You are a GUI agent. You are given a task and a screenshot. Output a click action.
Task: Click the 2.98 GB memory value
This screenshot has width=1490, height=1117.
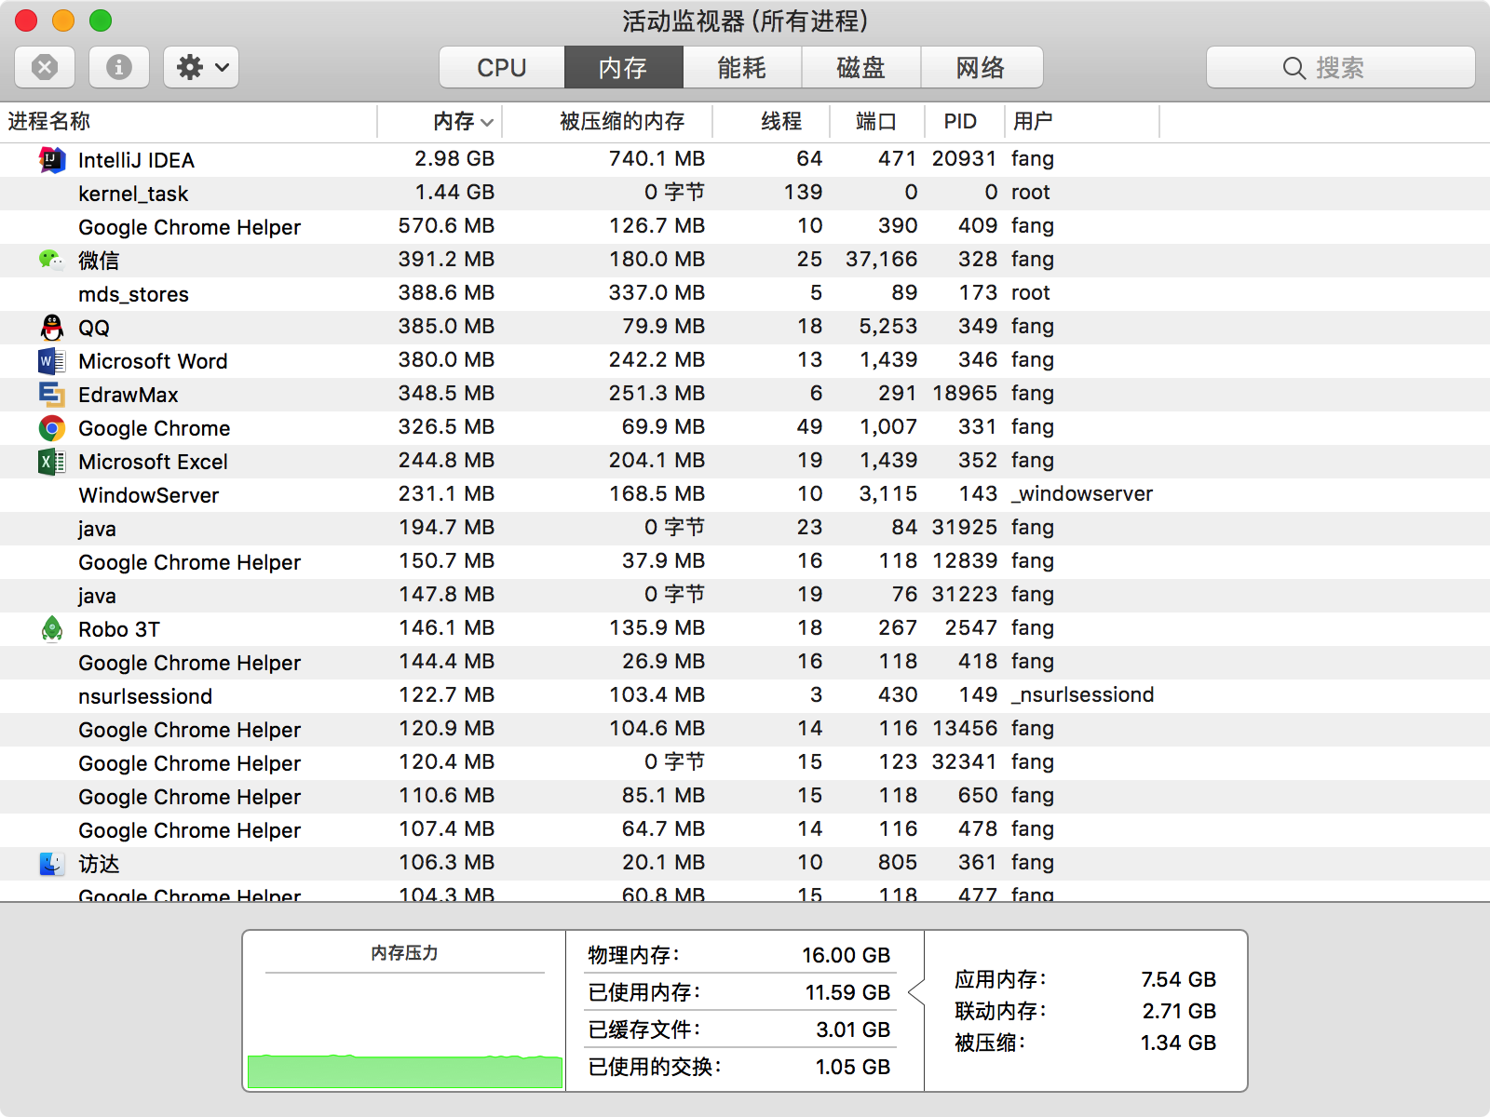pos(454,159)
